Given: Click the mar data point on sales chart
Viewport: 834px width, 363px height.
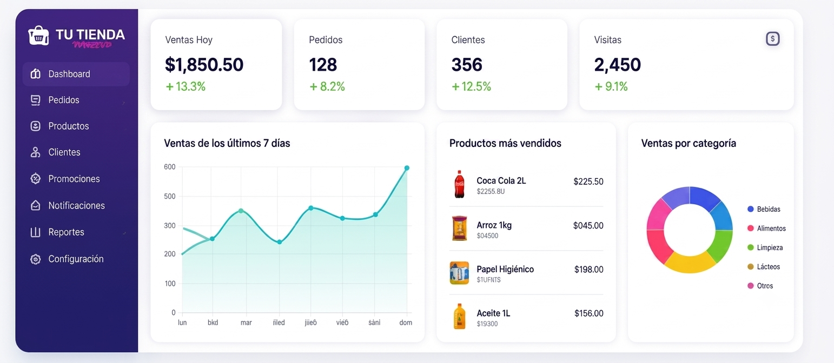Looking at the screenshot, I should click(241, 211).
